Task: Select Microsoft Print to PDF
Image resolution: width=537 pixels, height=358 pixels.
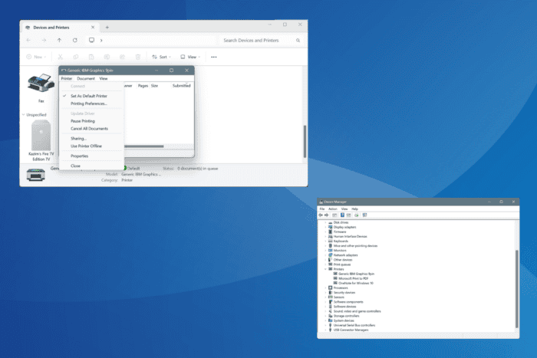Action: pos(353,278)
